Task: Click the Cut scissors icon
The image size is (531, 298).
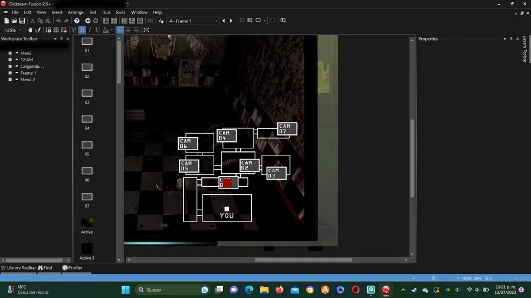Action: coord(32,21)
